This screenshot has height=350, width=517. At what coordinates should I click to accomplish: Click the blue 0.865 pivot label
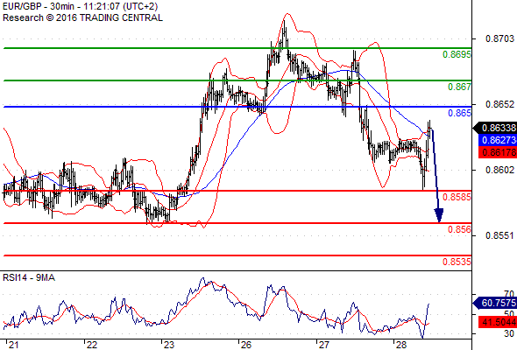pos(459,113)
